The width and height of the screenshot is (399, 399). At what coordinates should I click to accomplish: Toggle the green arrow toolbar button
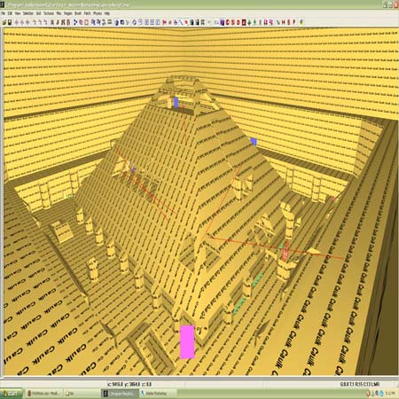point(249,22)
